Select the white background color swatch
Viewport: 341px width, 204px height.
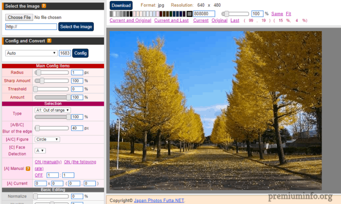[x=114, y=14]
